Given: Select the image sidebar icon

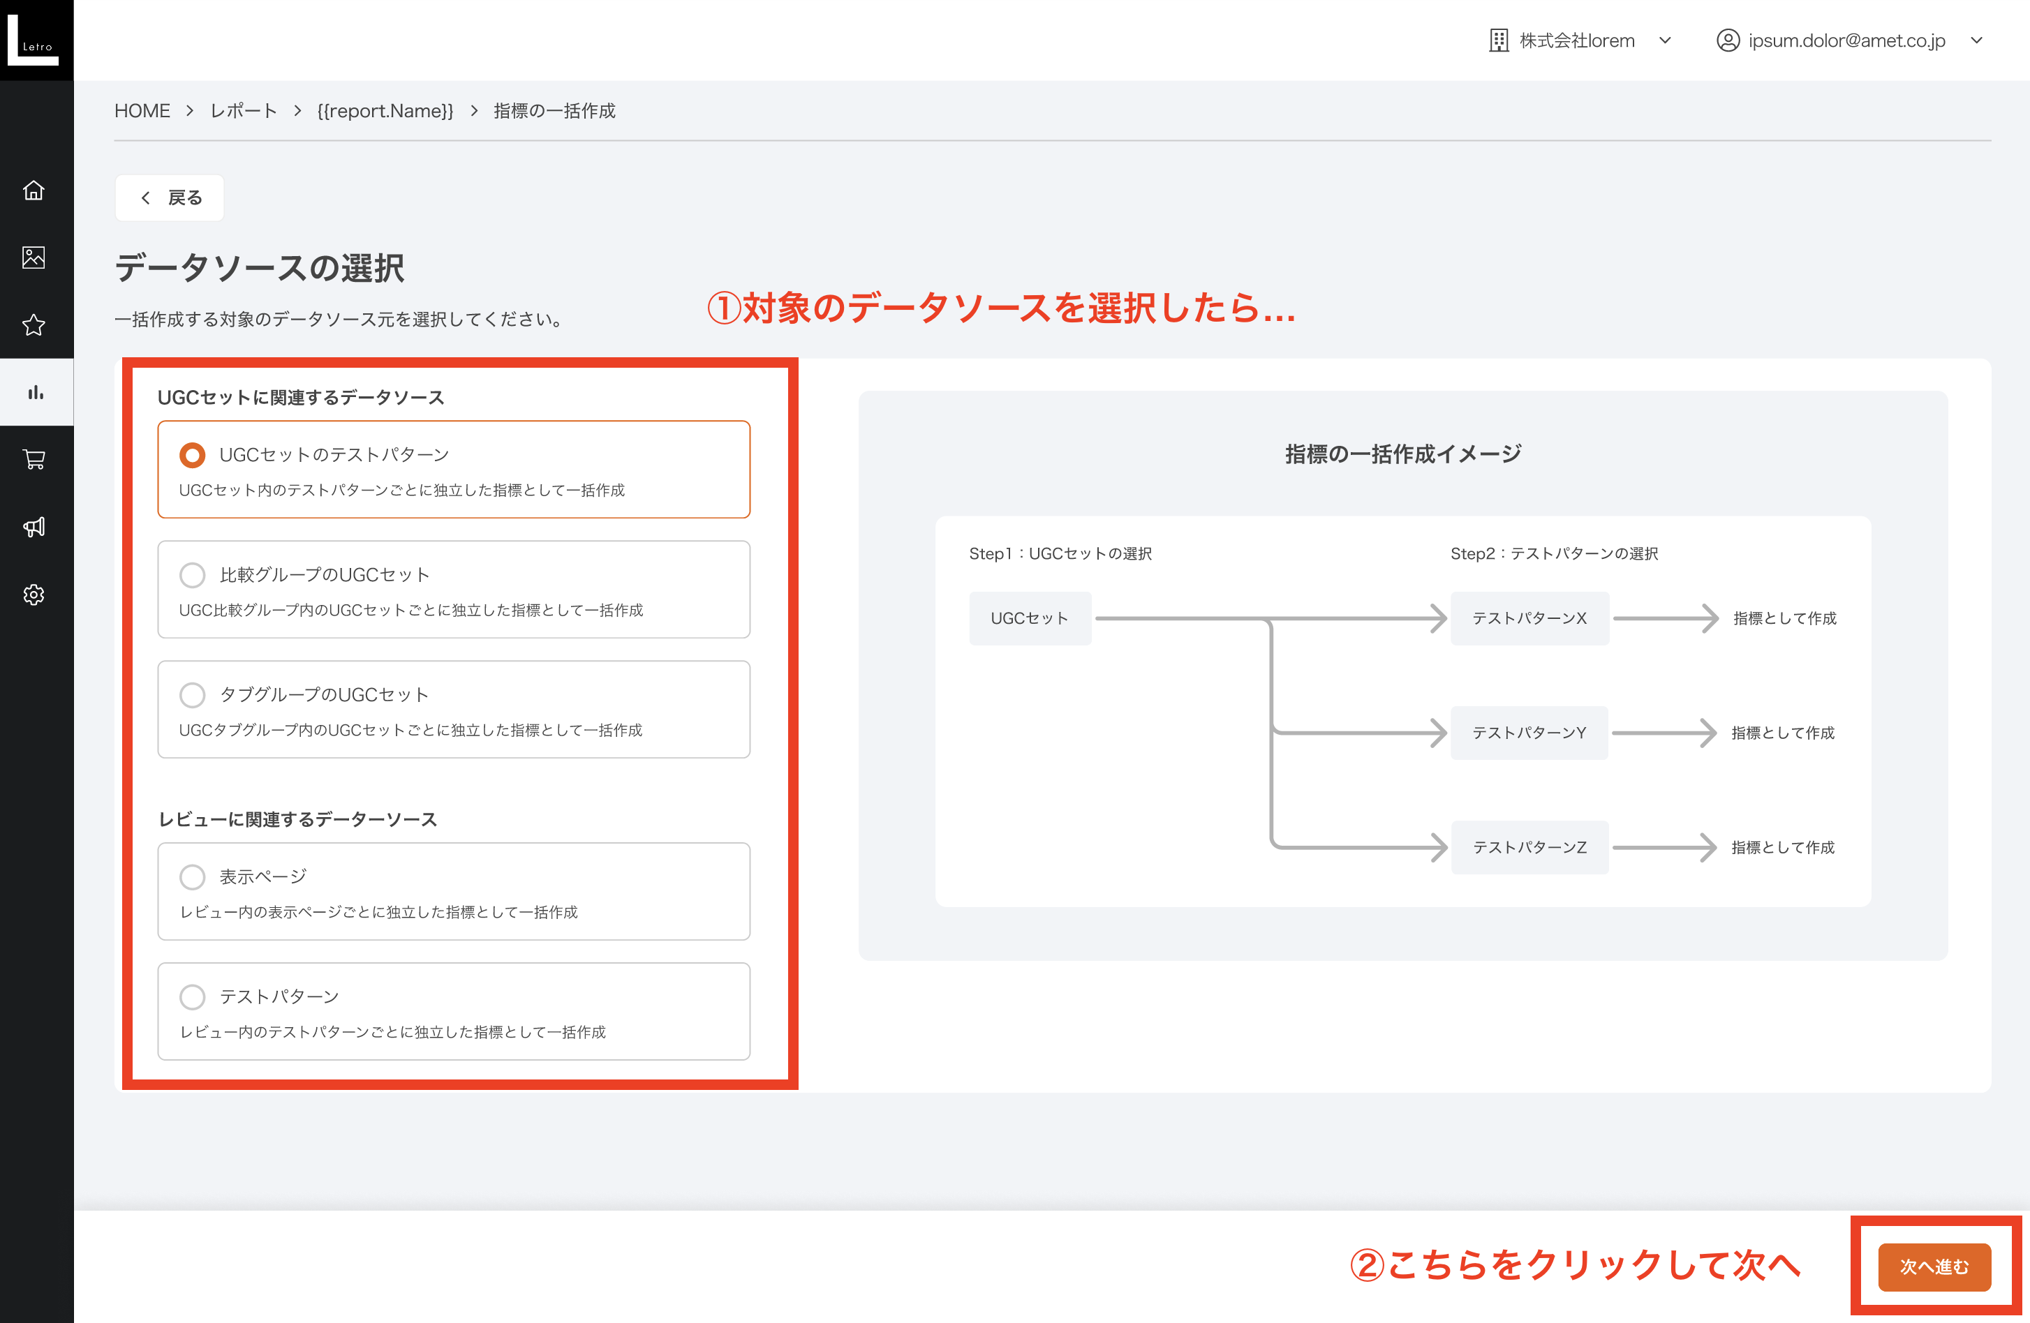Looking at the screenshot, I should [x=34, y=257].
